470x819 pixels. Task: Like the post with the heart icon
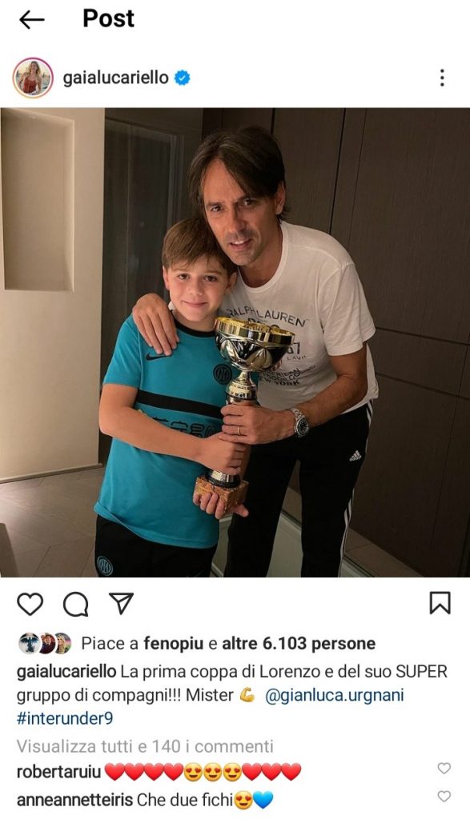point(30,604)
